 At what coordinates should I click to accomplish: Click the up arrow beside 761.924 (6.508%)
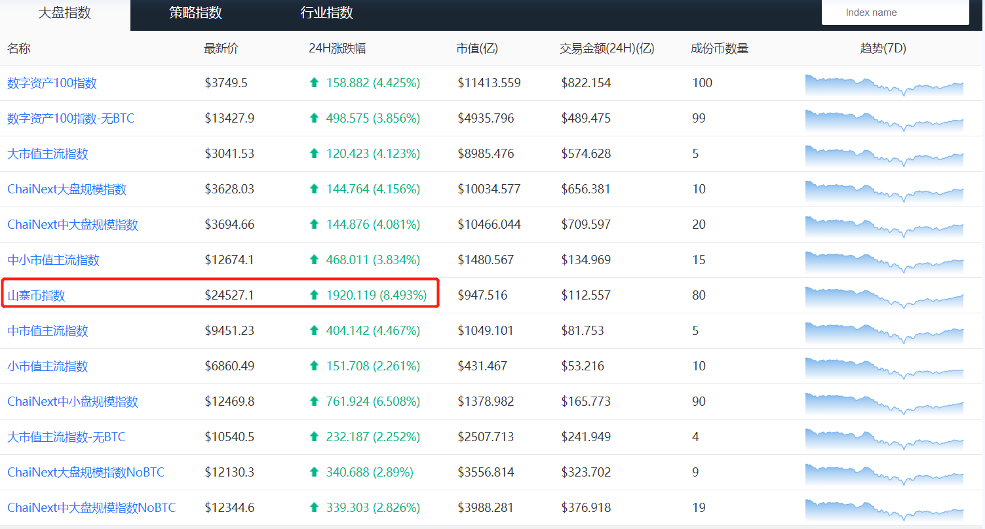(x=315, y=402)
